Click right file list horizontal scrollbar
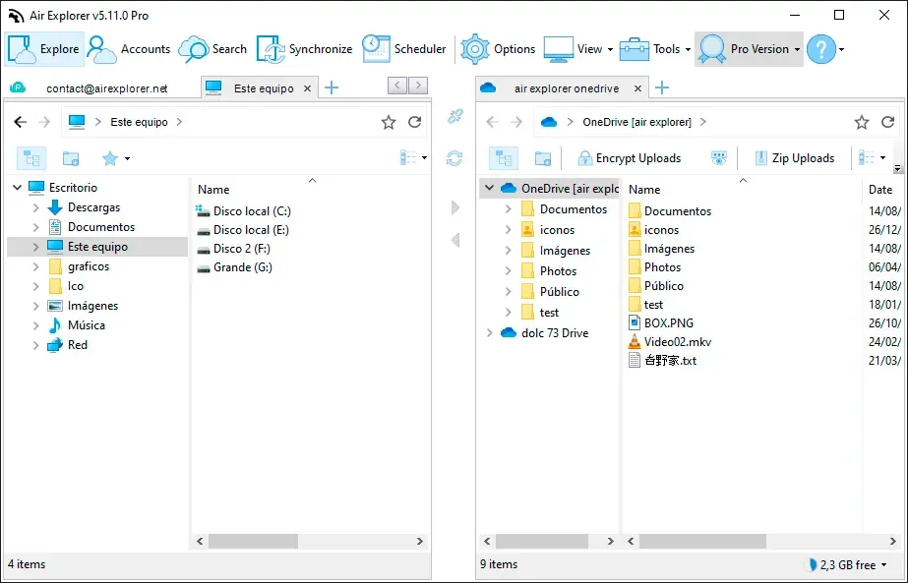Image resolution: width=908 pixels, height=583 pixels. click(702, 542)
